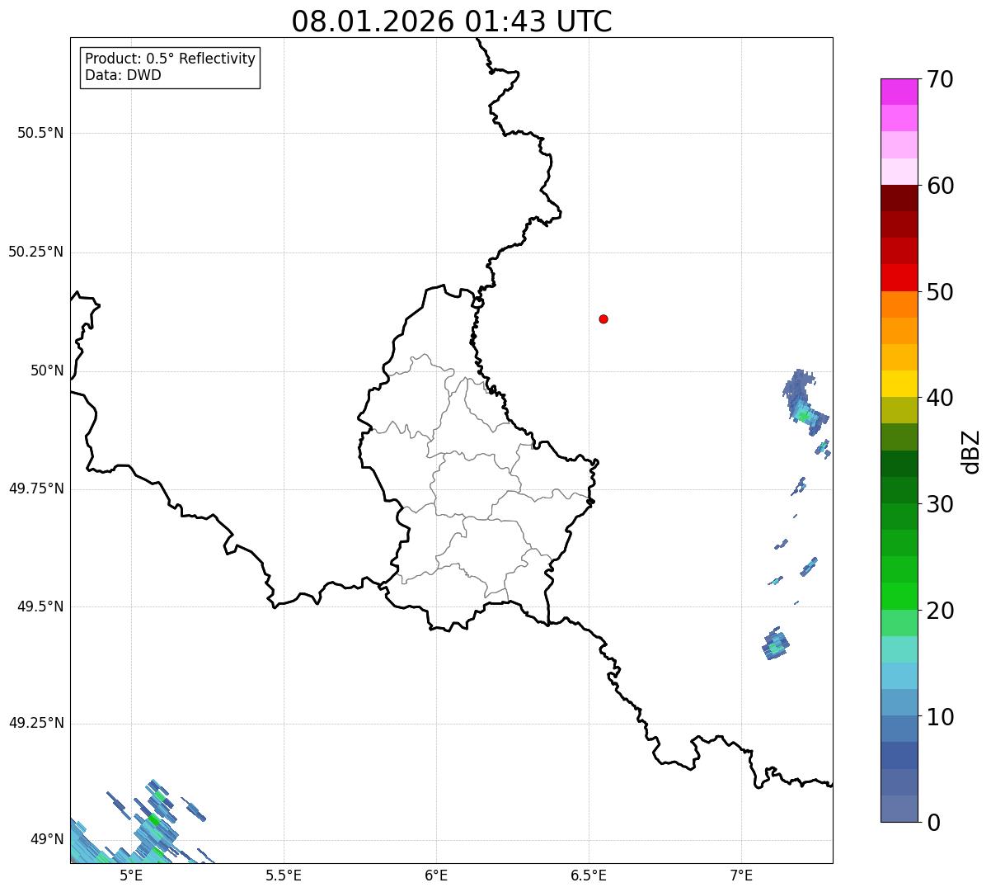Click the colorbar '30' tick label
Image resolution: width=991 pixels, height=892 pixels.
[940, 504]
